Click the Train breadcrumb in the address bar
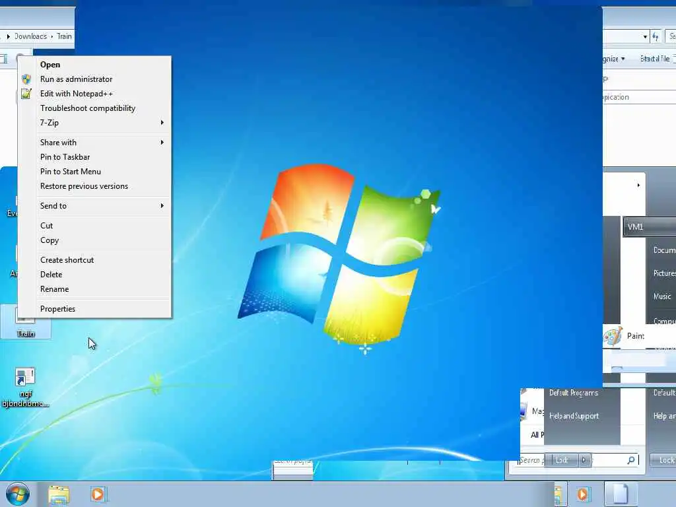676x507 pixels. (64, 36)
